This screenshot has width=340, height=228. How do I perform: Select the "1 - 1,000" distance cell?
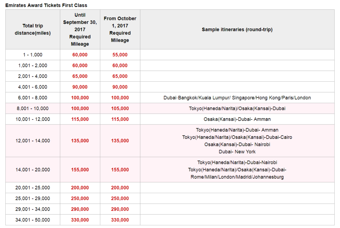tap(33, 55)
